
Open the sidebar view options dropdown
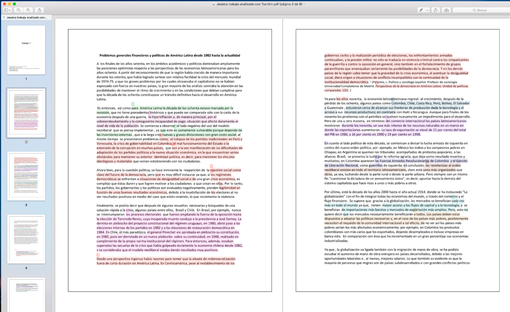click(x=7, y=10)
